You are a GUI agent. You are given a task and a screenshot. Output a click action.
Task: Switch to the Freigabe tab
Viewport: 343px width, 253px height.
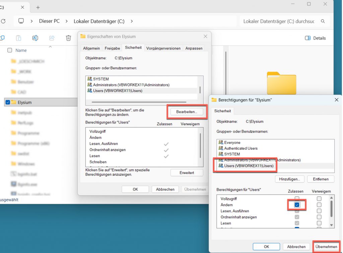[112, 48]
